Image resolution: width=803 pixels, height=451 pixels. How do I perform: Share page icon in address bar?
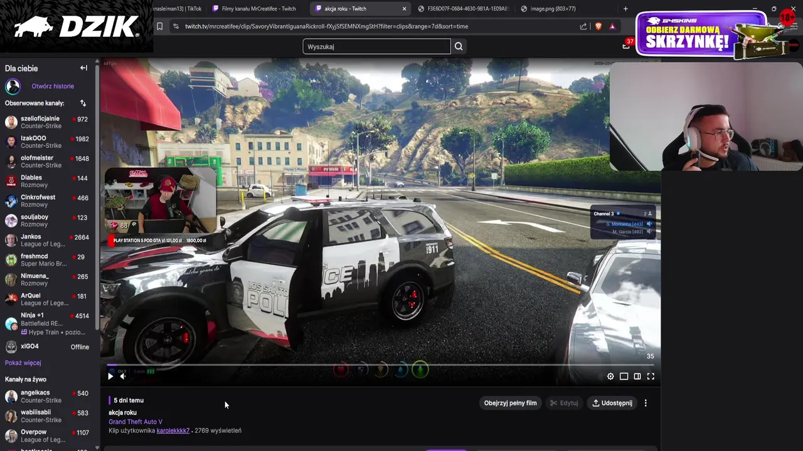tap(583, 26)
